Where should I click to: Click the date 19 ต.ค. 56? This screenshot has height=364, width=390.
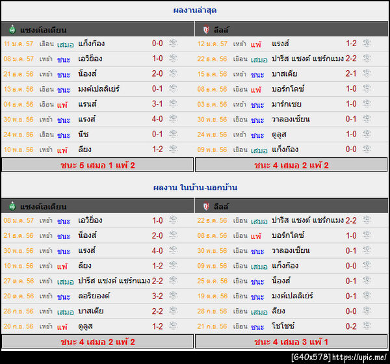tap(213, 296)
